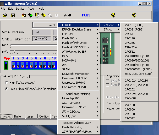Switch to the Buffer tab
159x135 pixels.
click(x=19, y=116)
